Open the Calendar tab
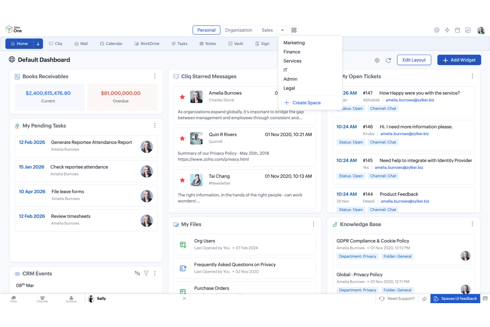This screenshot has height=327, width=490. pos(111,44)
